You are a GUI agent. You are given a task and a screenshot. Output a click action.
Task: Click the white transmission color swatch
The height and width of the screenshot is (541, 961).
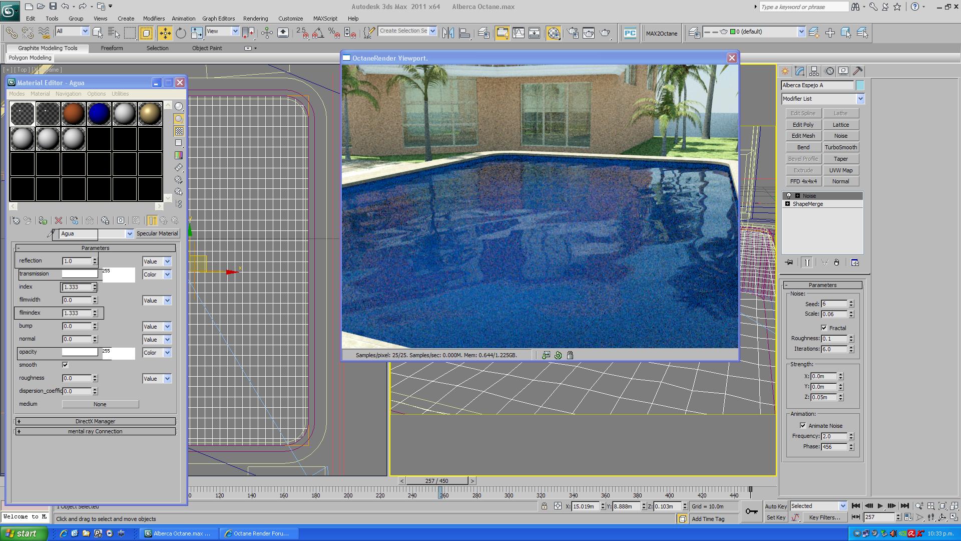(x=80, y=274)
